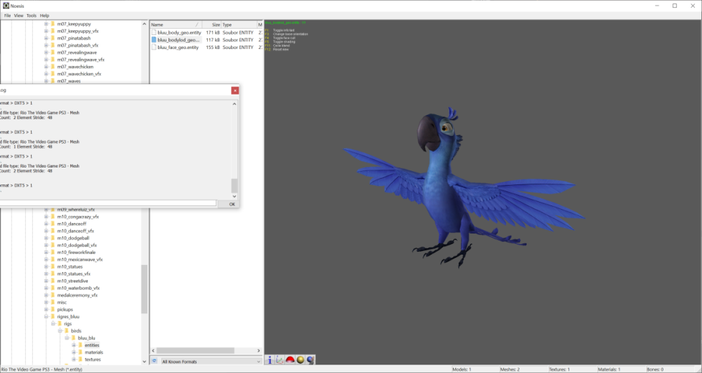Click 'Soubor ENTITY' type of bluu_face_geo row
The width and height of the screenshot is (702, 373).
pyautogui.click(x=238, y=47)
